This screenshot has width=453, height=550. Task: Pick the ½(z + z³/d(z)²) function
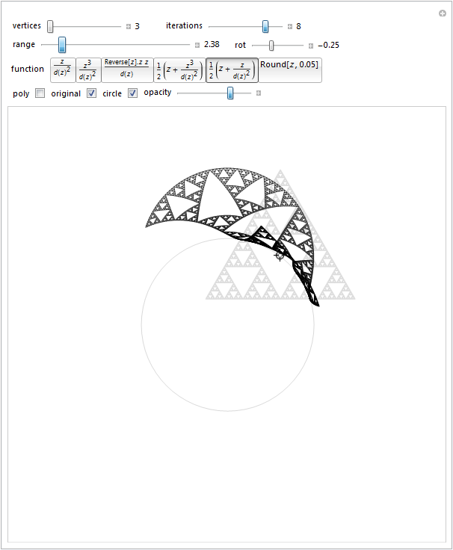pyautogui.click(x=179, y=69)
